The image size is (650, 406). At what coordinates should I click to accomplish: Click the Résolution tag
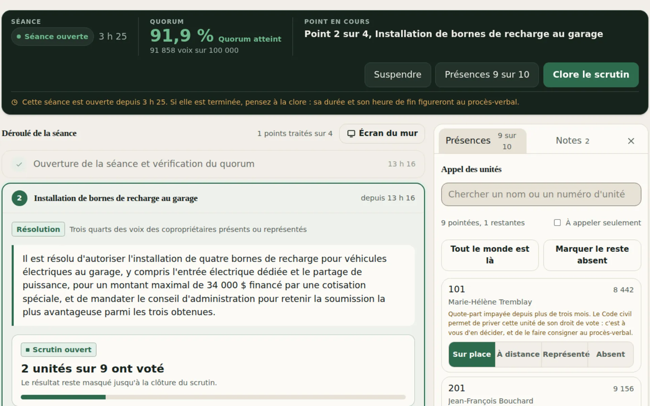tap(38, 229)
